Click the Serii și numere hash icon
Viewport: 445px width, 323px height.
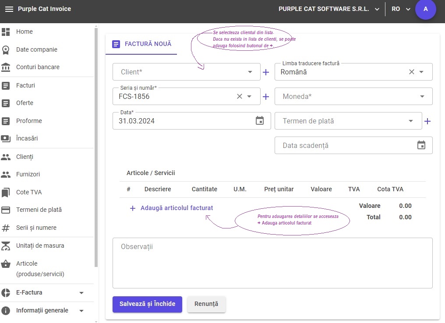pos(6,228)
